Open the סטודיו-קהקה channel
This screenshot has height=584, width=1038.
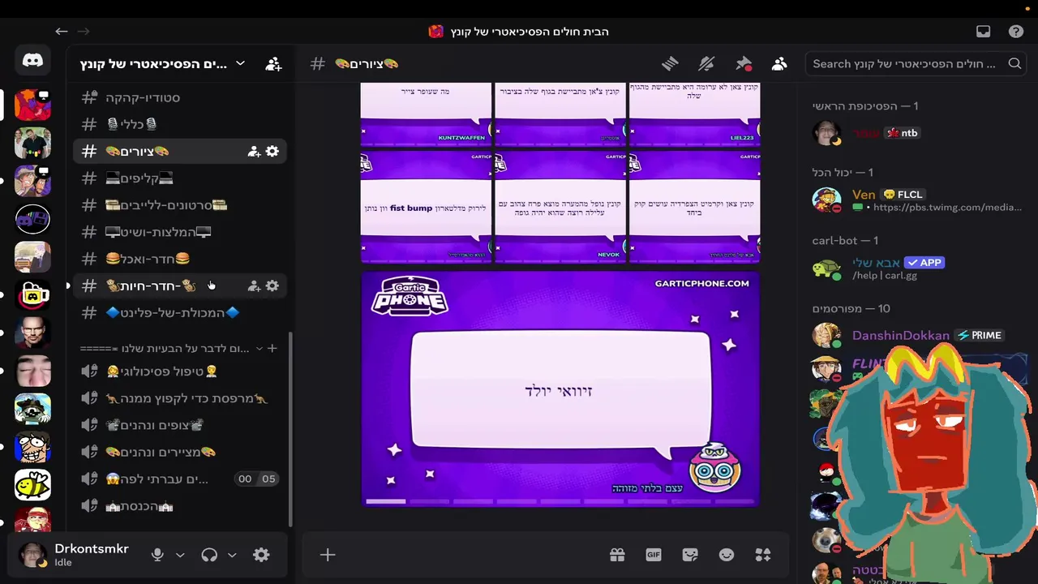(x=180, y=97)
